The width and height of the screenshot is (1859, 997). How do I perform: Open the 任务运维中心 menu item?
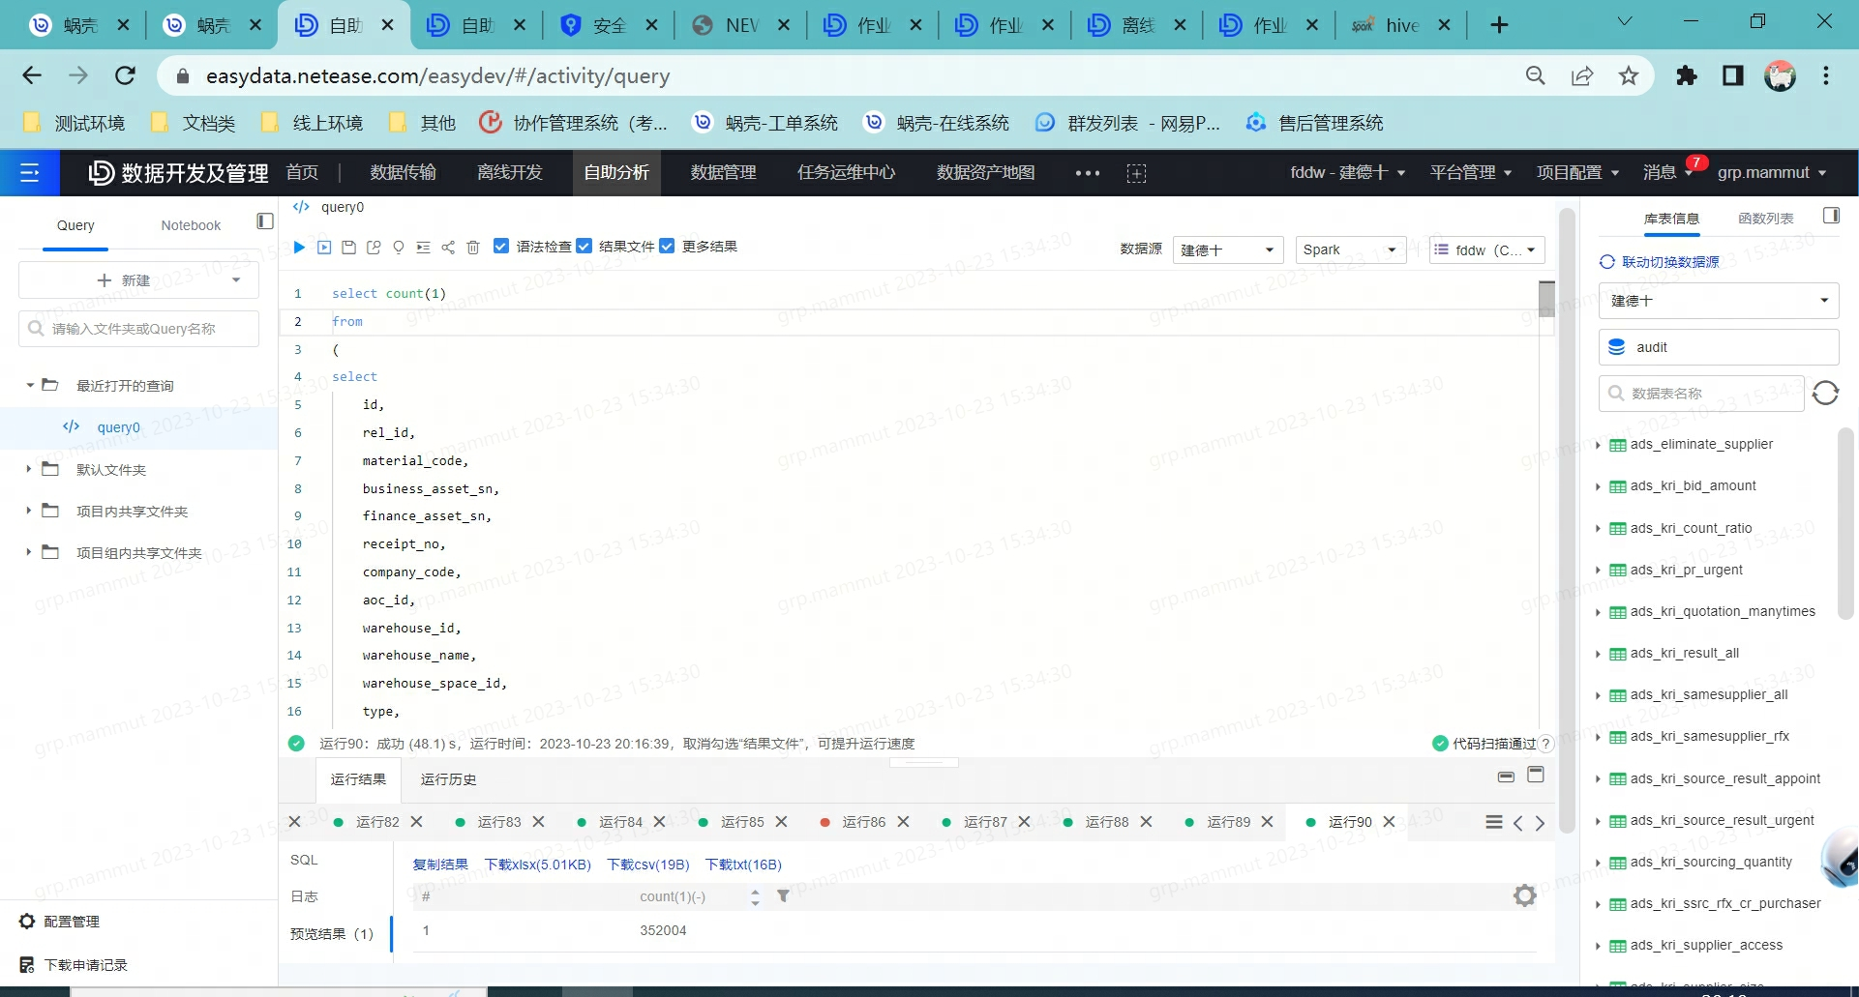point(846,172)
